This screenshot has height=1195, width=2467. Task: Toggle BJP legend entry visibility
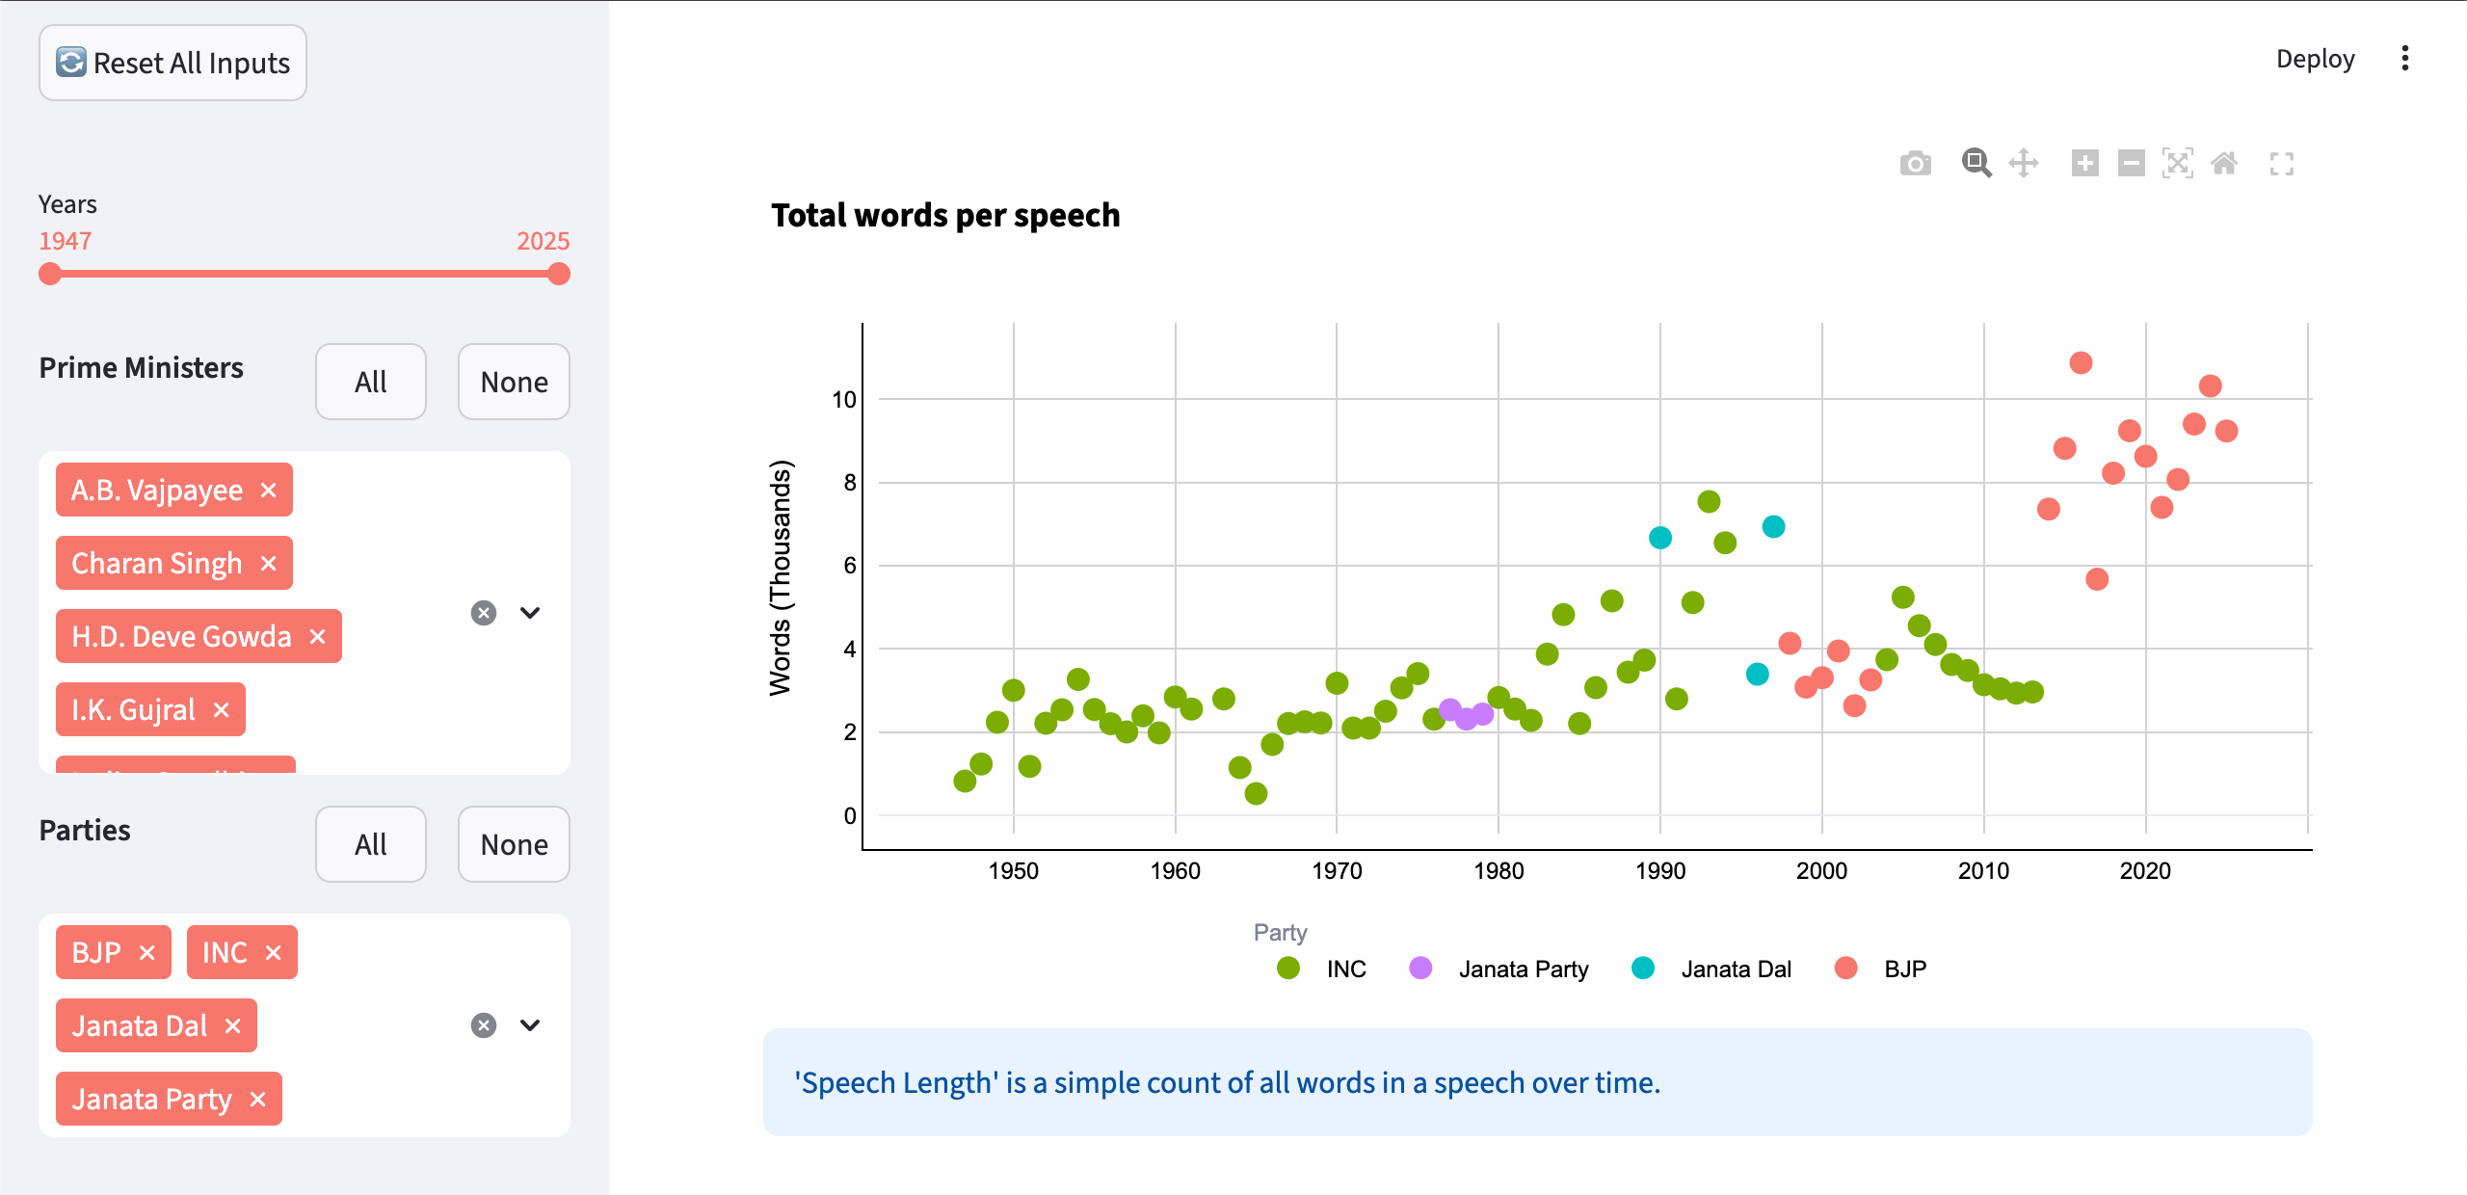tap(1904, 969)
